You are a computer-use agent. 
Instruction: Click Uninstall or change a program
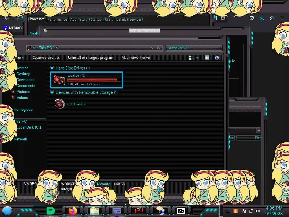91,58
